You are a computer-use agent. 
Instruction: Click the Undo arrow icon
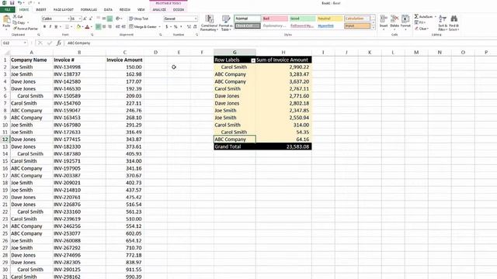(20, 3)
